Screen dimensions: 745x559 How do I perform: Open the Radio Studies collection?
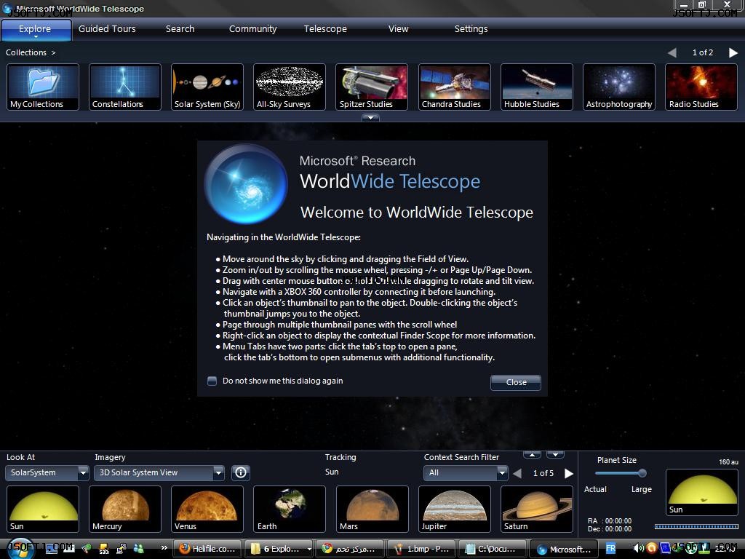(x=701, y=87)
